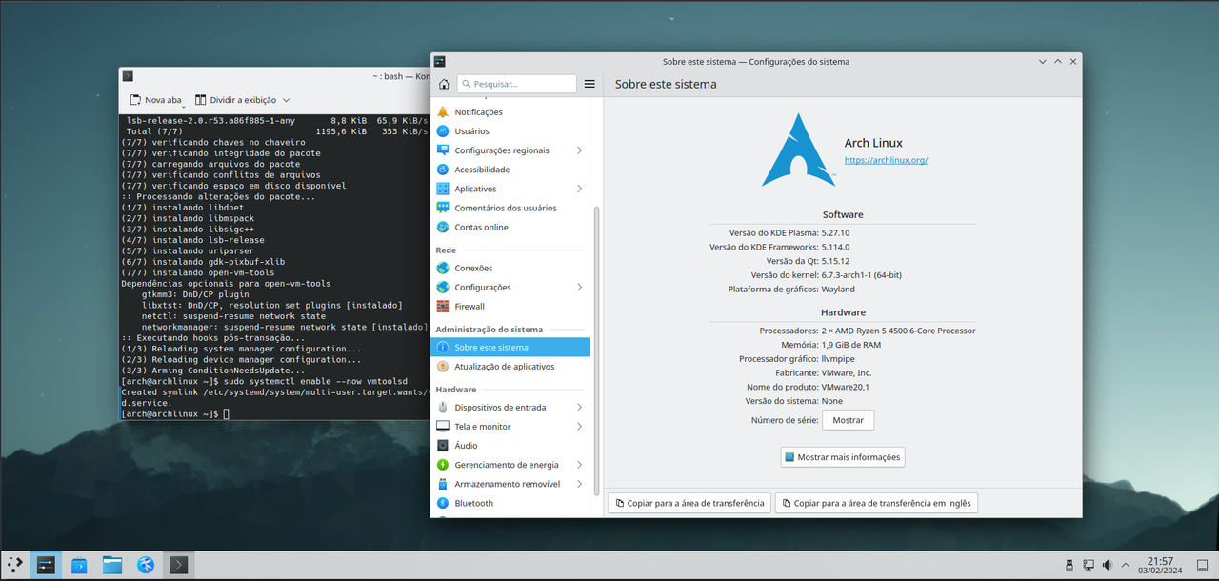Click Copiar para a área de transferência
1219x581 pixels.
point(689,503)
